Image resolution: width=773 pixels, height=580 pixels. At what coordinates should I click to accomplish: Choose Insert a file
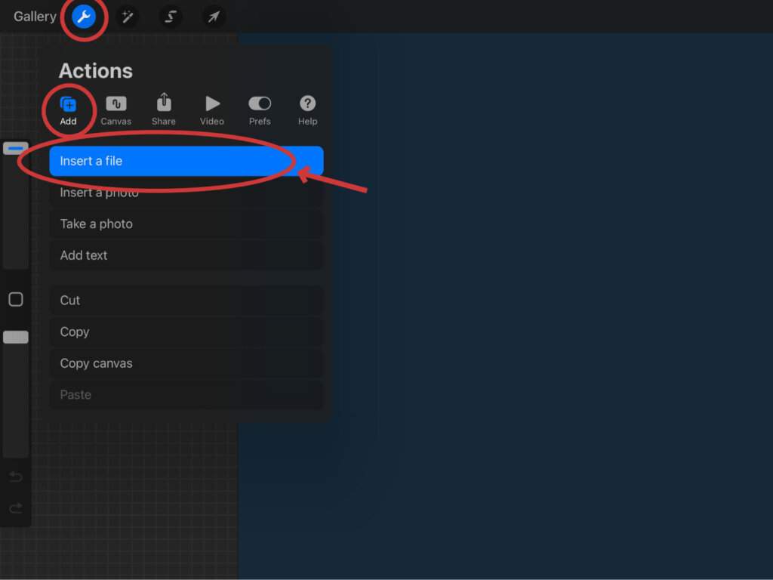pos(186,161)
